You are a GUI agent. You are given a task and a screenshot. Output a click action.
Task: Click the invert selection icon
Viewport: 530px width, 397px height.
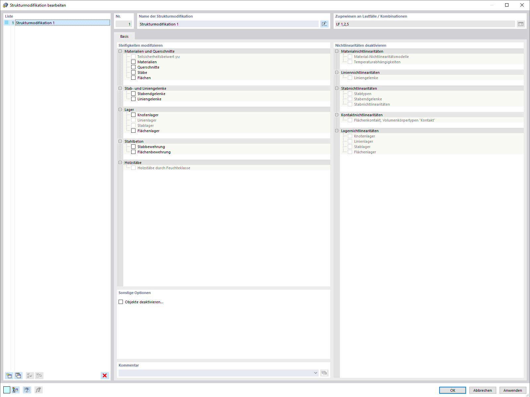click(39, 375)
